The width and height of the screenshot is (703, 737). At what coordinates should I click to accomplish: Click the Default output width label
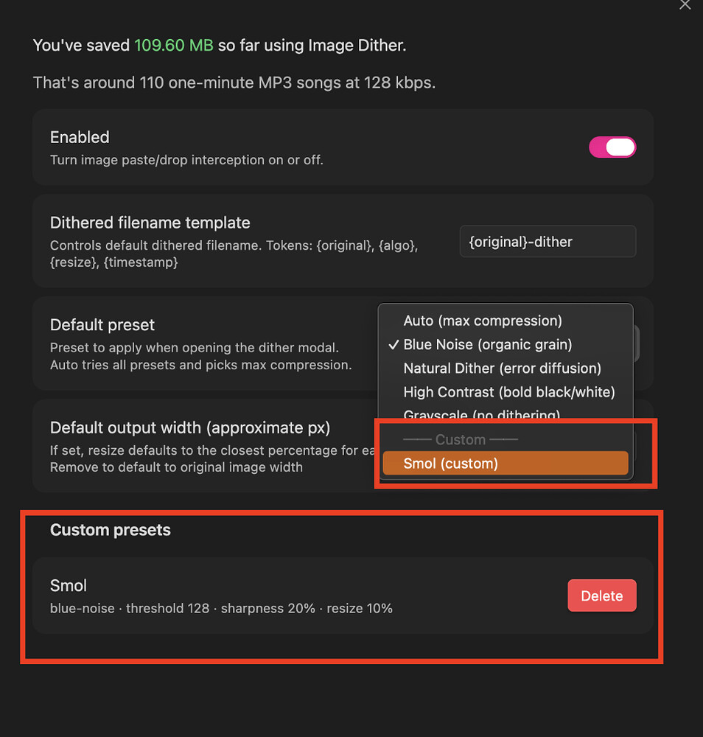tap(189, 427)
